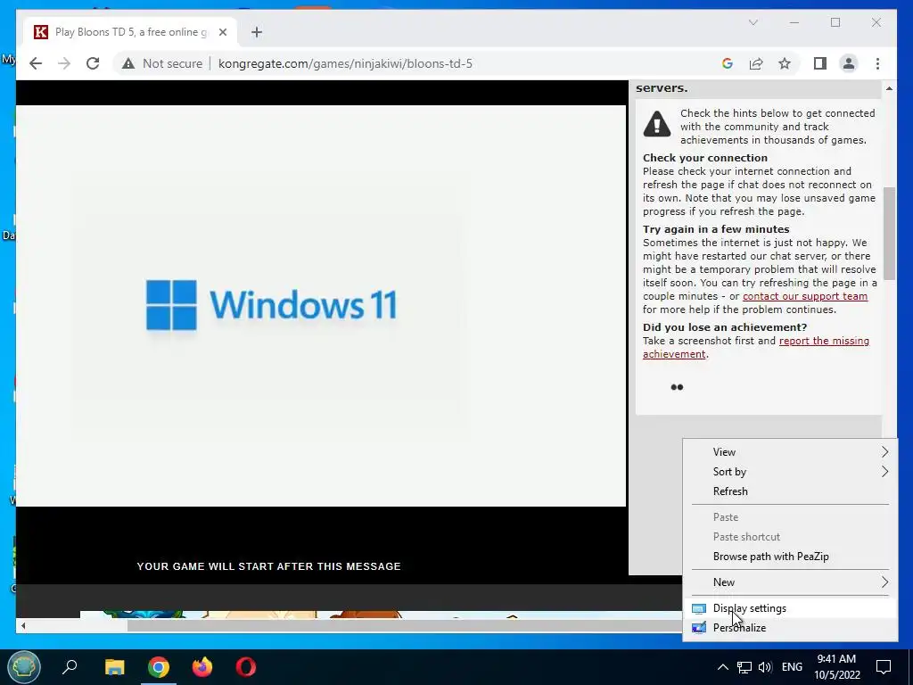
Task: Close the Play Bloons TD 5 tab
Action: 222,32
